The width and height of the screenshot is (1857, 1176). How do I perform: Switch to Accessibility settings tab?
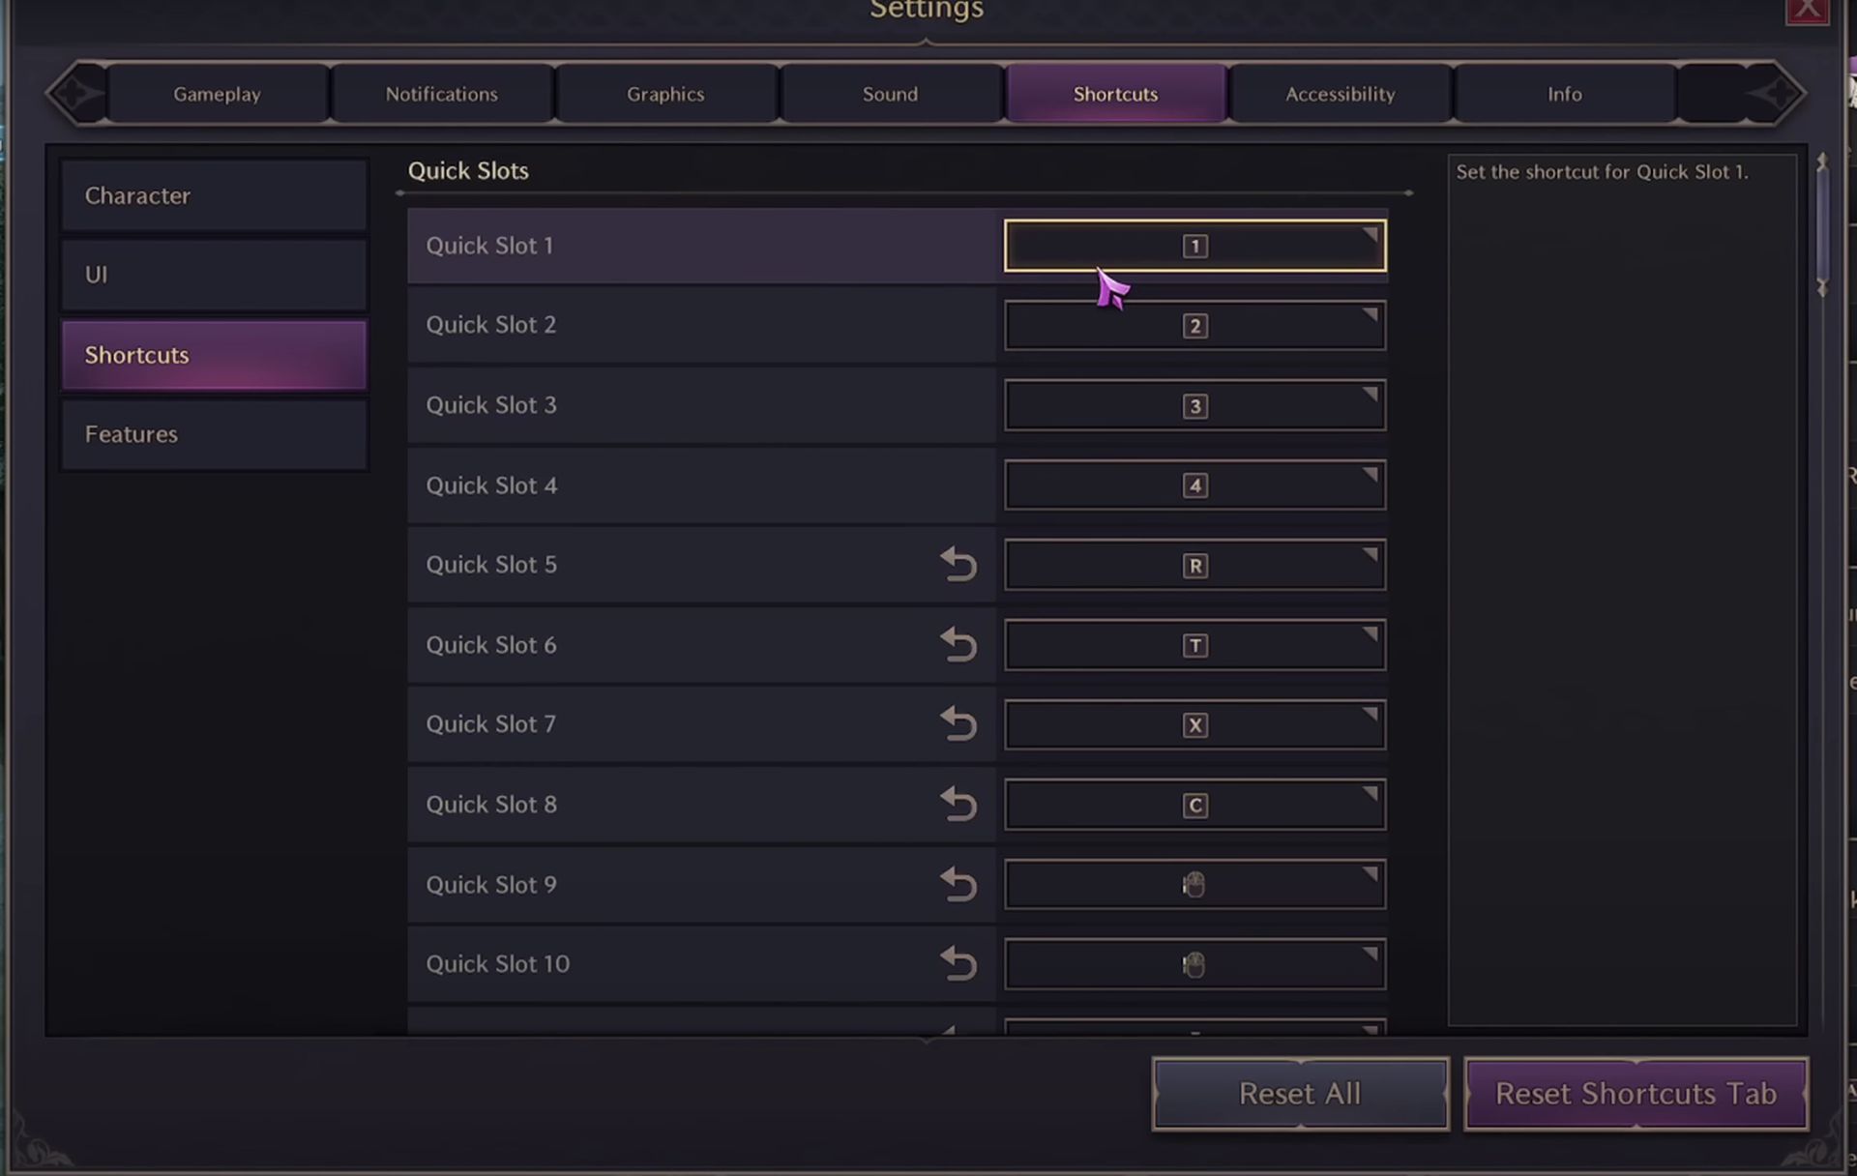[x=1340, y=92]
